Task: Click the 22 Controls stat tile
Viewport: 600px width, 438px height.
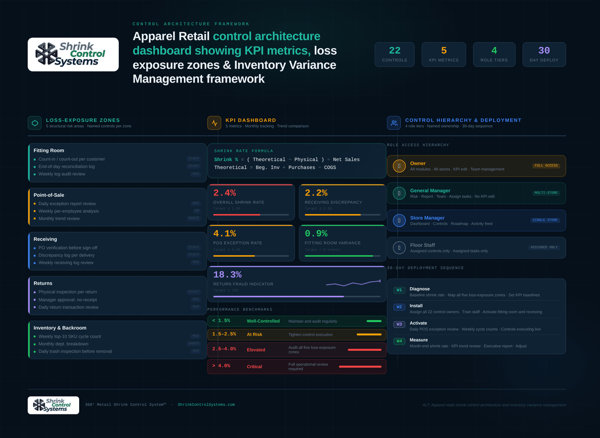Action: click(394, 55)
